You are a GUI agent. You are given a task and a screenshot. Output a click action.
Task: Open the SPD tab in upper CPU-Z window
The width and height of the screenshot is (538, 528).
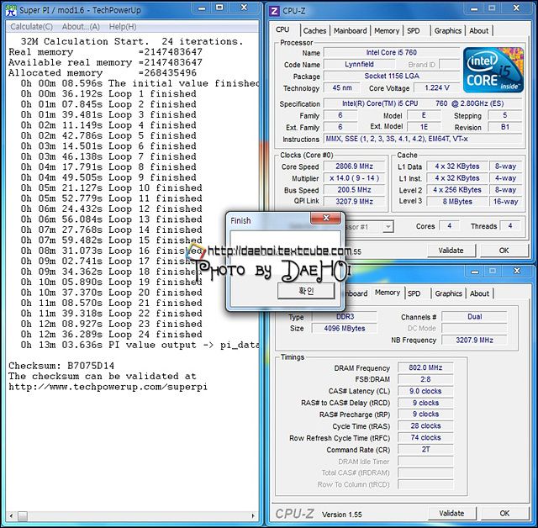pyautogui.click(x=414, y=31)
